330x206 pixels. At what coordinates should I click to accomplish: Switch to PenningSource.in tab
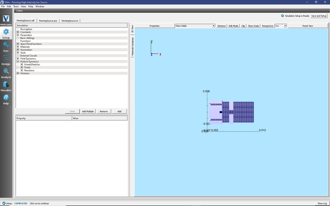pyautogui.click(x=70, y=21)
